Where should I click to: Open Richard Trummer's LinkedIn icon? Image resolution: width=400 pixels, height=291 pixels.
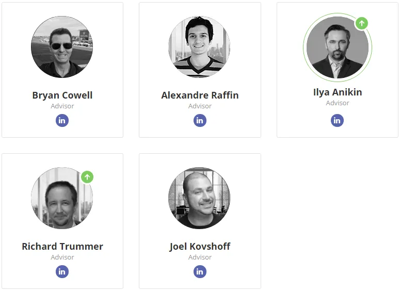point(62,271)
